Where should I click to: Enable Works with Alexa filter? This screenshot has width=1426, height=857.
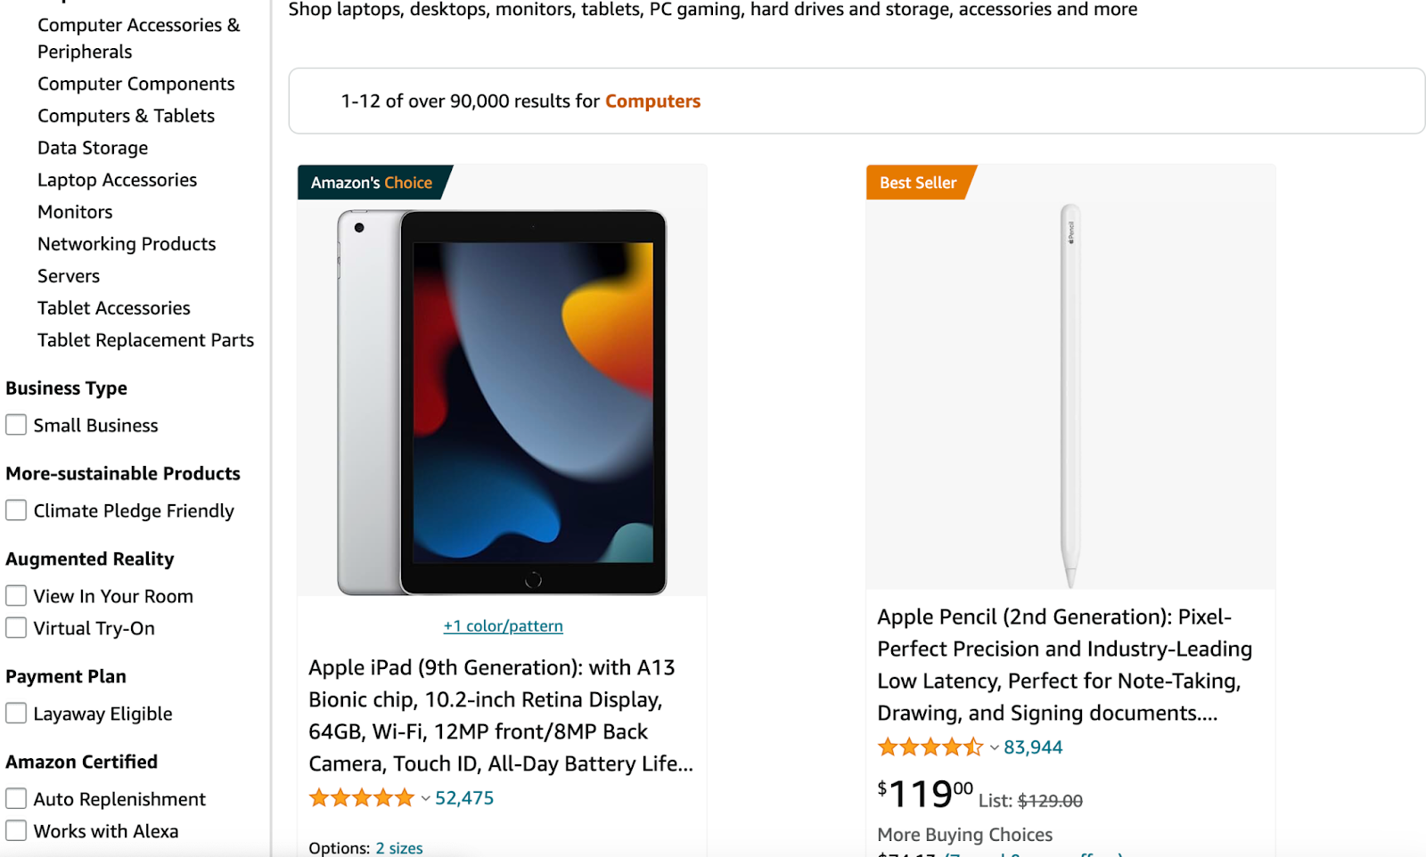point(15,829)
